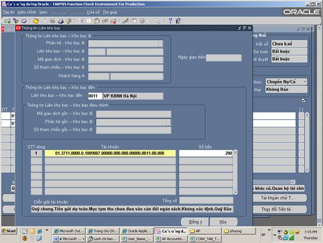Click the Delete record red-X toolbar icon
The height and width of the screenshot is (243, 323).
113,21
